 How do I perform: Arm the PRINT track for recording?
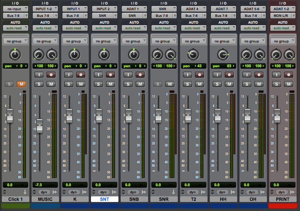289,75
